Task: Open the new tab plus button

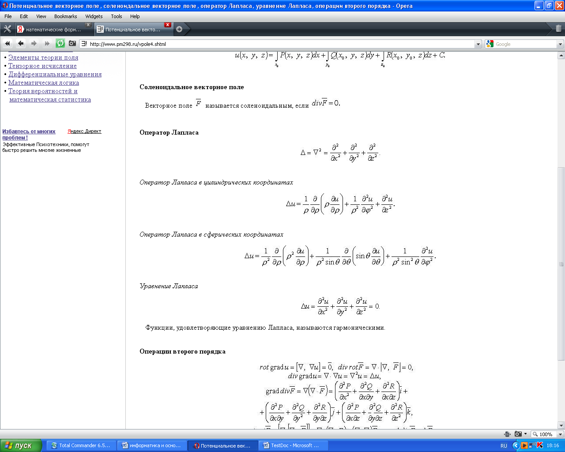Action: 179,30
